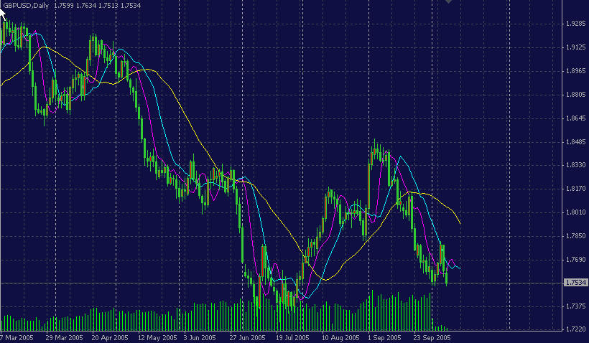Click the 1.8965 price axis label
The height and width of the screenshot is (343, 589).
[x=576, y=71]
